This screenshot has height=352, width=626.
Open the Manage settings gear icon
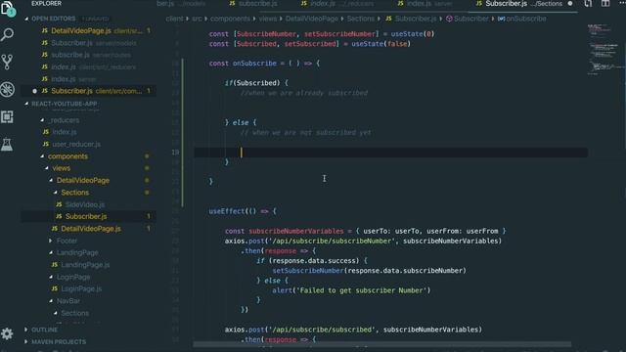point(7,333)
